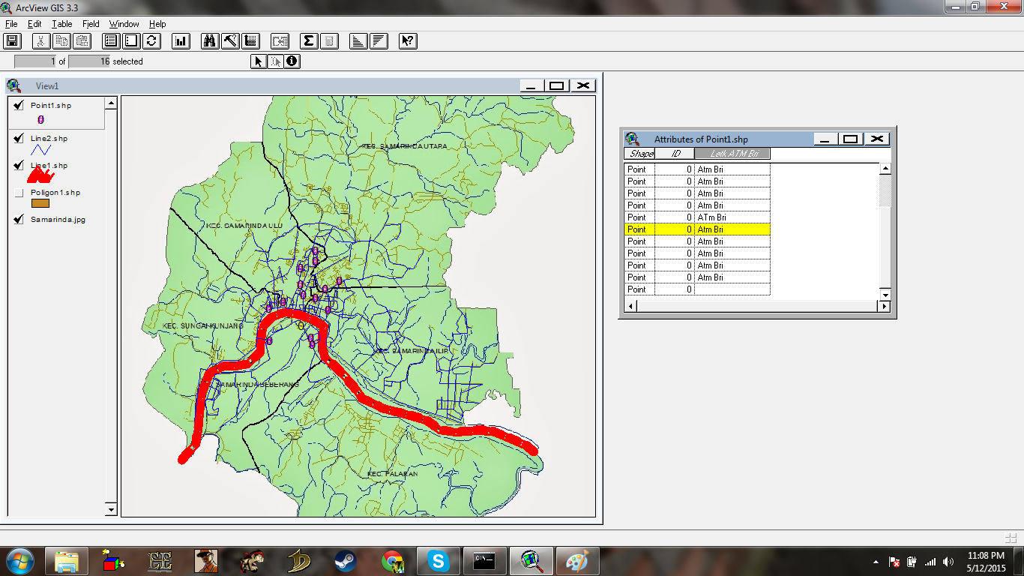Select the arrow Select tool on toolbar

click(x=257, y=61)
